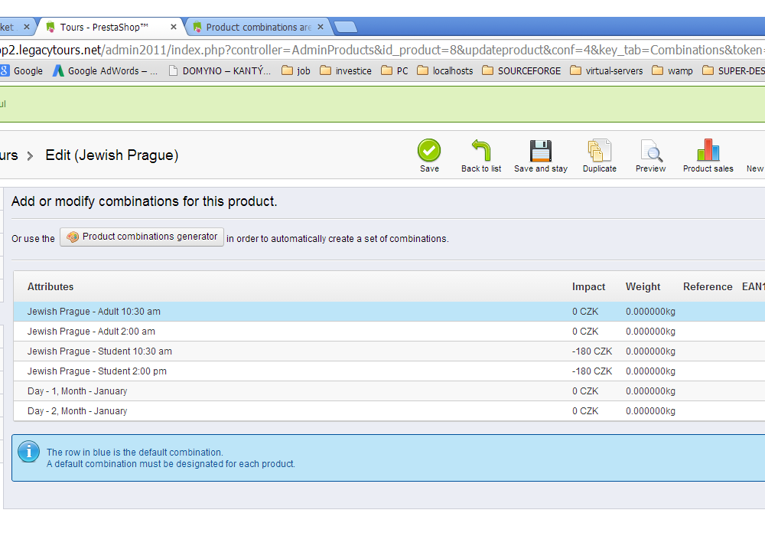Click the Attributes column header
The width and height of the screenshot is (765, 536).
point(50,287)
